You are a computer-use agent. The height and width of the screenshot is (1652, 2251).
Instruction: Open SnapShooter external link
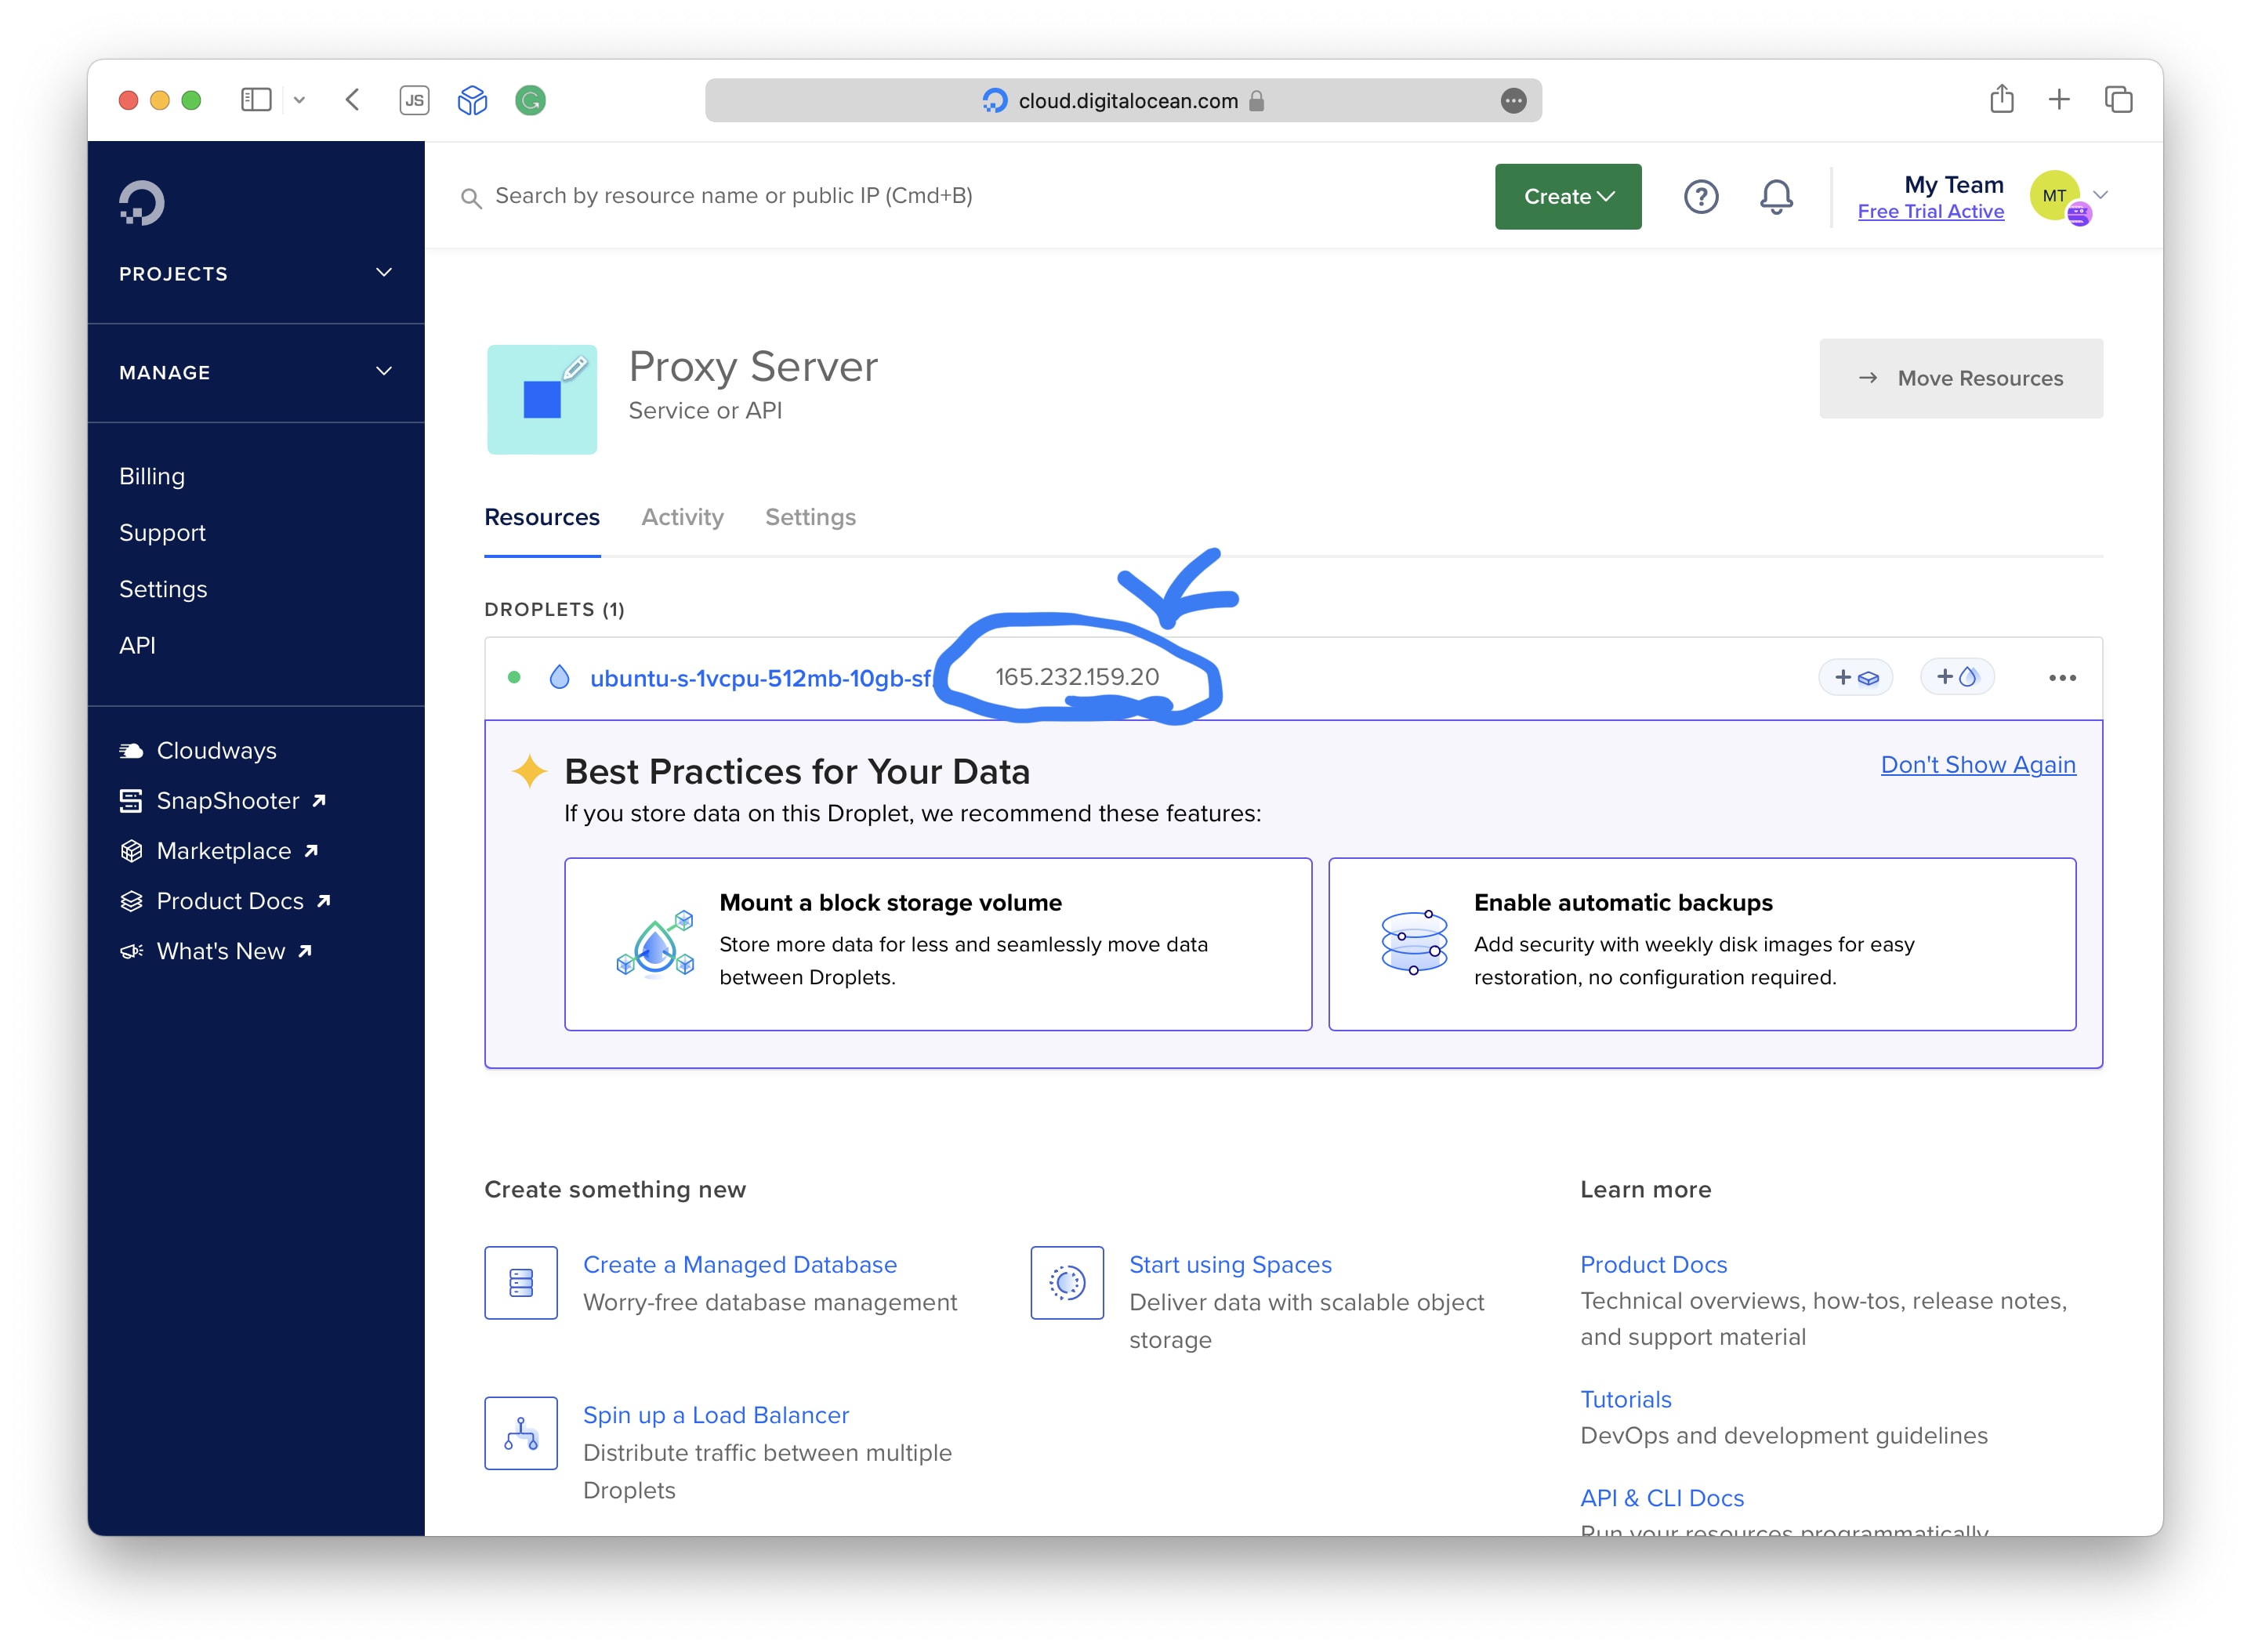pos(223,800)
